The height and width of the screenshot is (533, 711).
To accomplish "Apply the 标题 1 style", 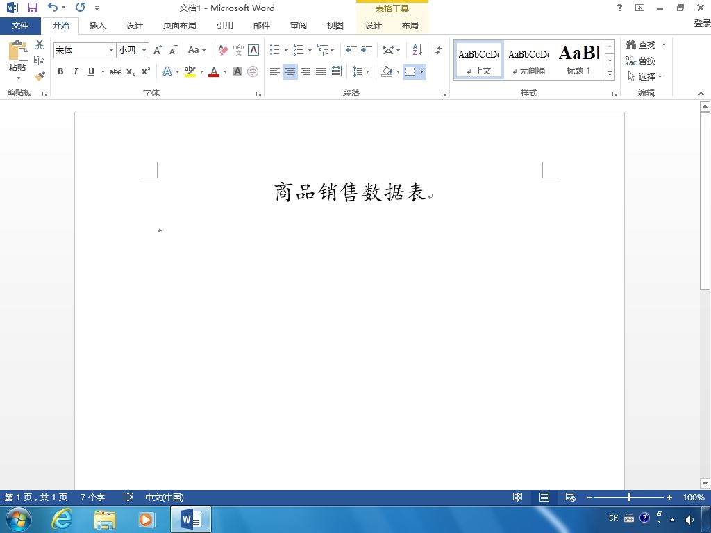I will click(x=578, y=60).
